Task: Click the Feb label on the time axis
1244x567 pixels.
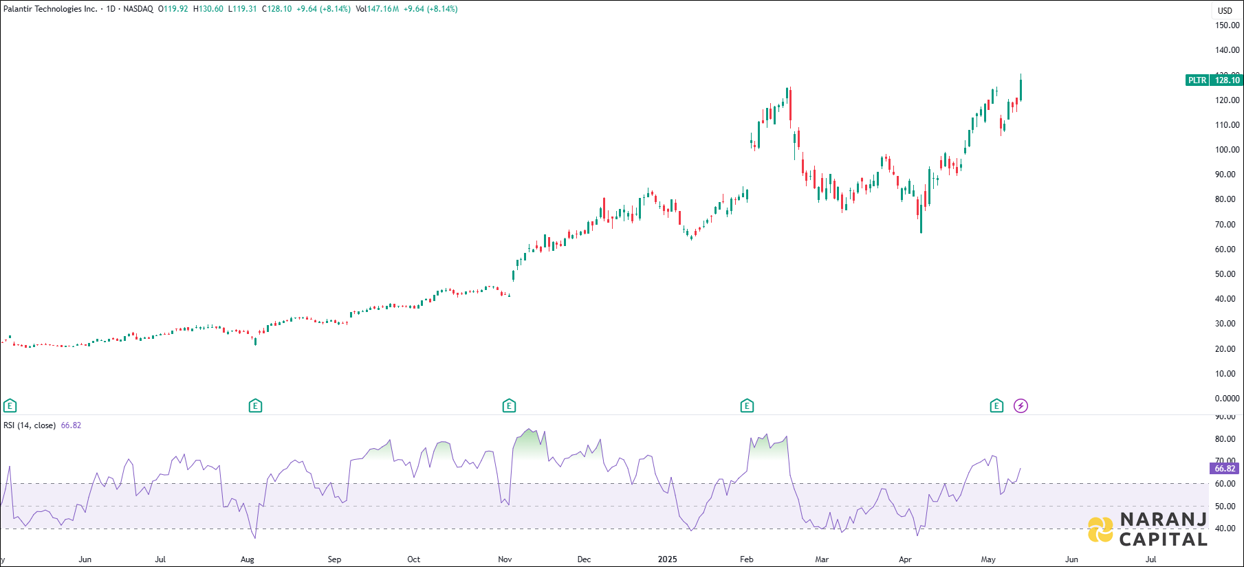Action: coord(747,559)
